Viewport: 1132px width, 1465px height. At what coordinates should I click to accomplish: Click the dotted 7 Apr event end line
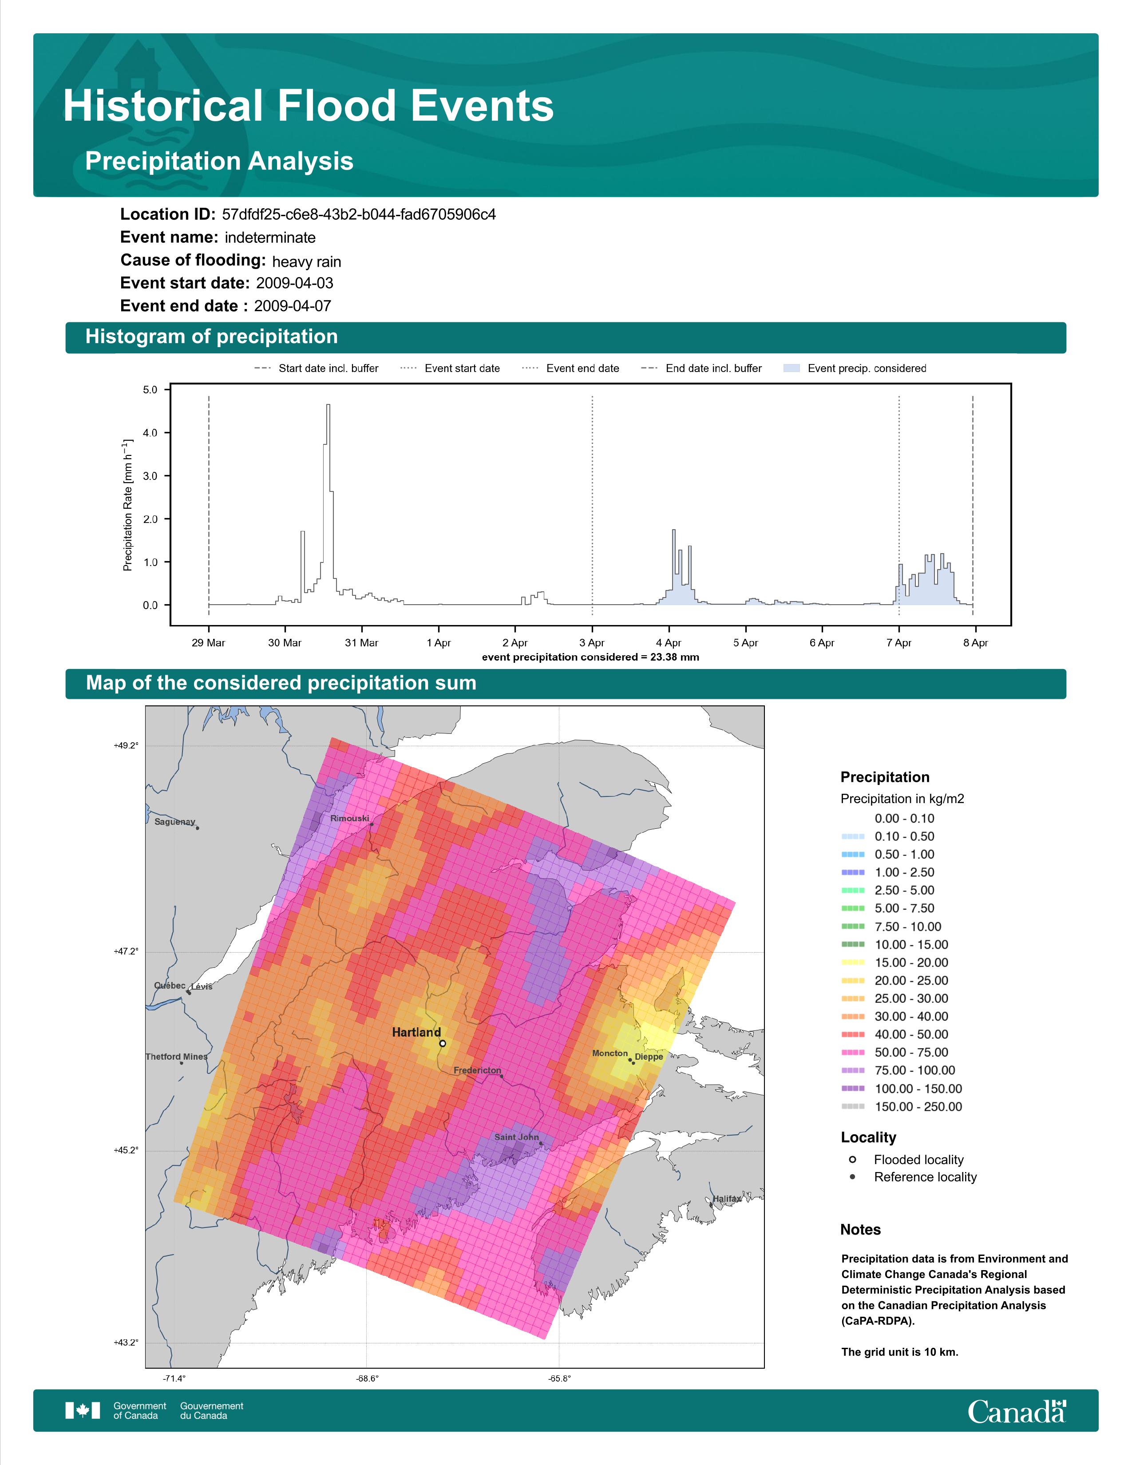898,505
